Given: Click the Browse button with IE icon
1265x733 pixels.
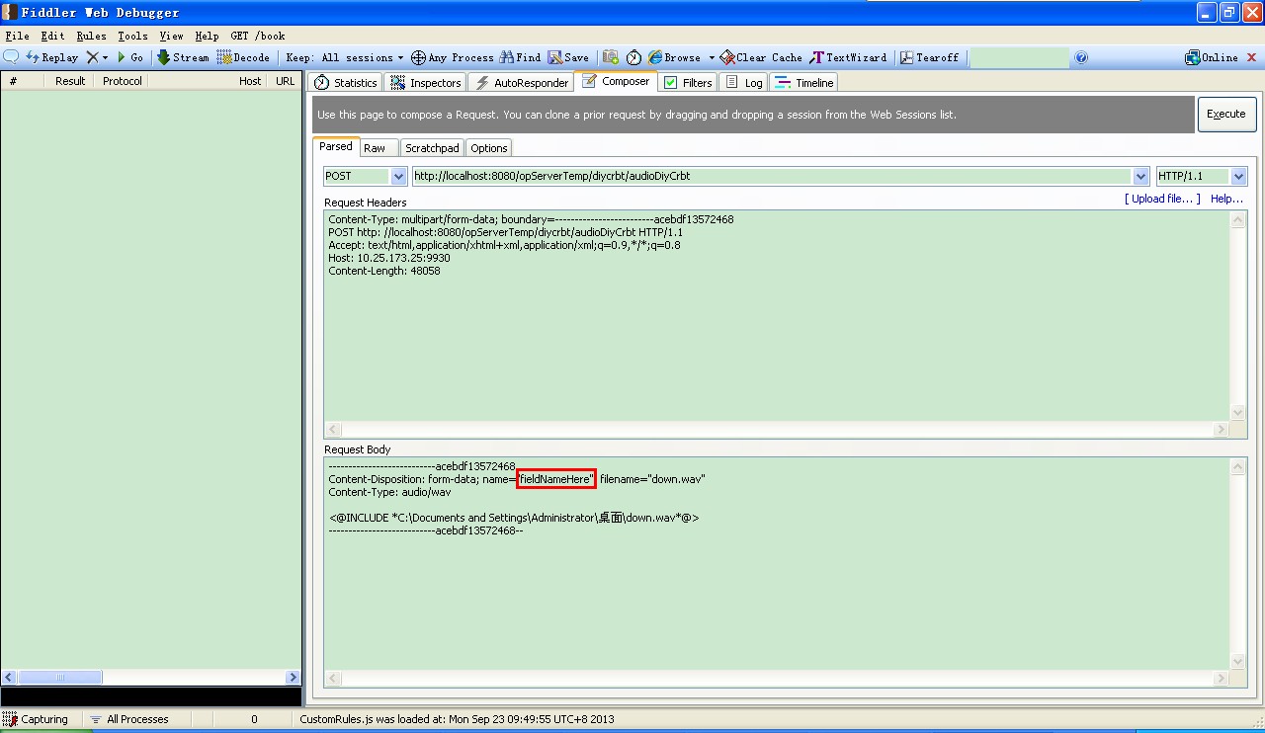Looking at the screenshot, I should pyautogui.click(x=675, y=57).
